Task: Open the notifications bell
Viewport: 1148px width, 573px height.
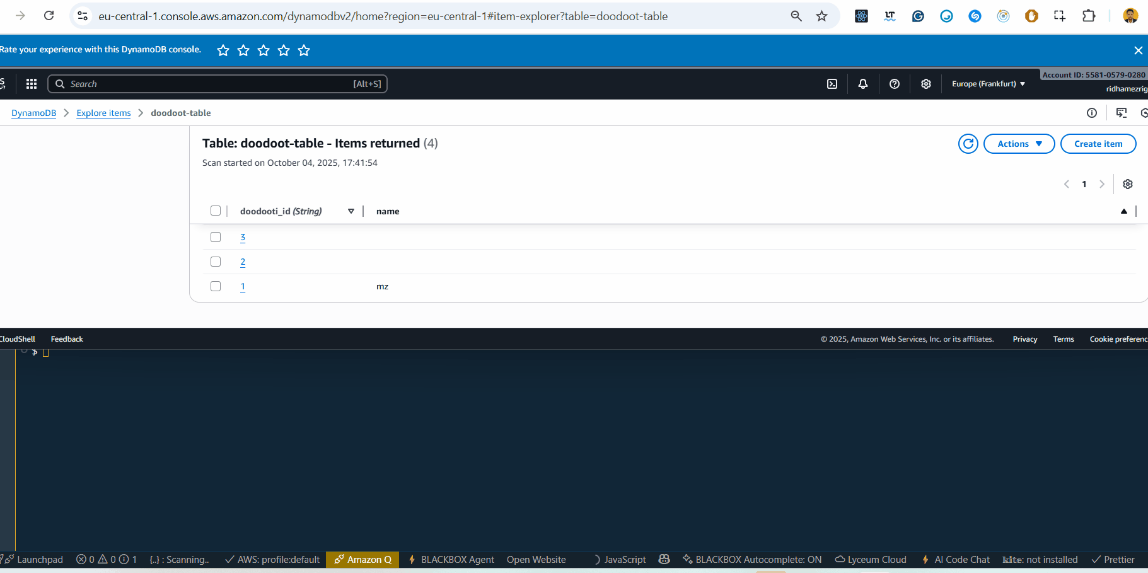Action: tap(863, 84)
